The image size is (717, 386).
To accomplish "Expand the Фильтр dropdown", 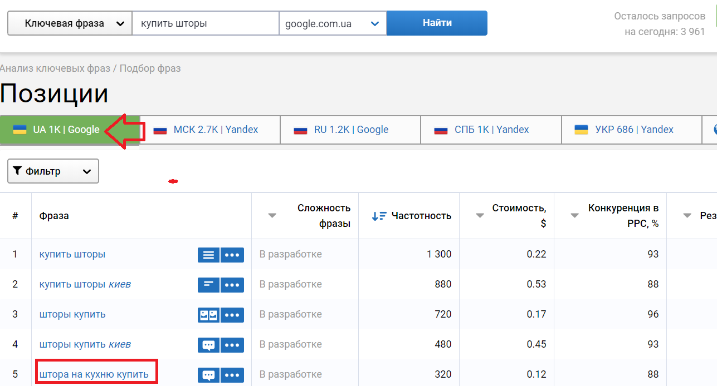I will (x=53, y=171).
